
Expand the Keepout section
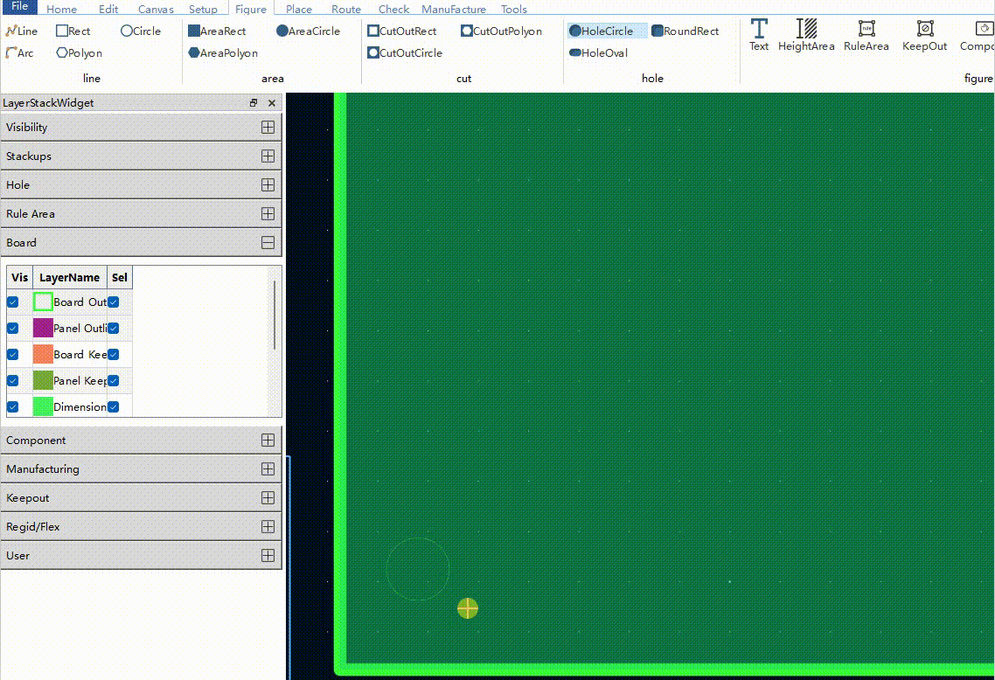pyautogui.click(x=268, y=498)
